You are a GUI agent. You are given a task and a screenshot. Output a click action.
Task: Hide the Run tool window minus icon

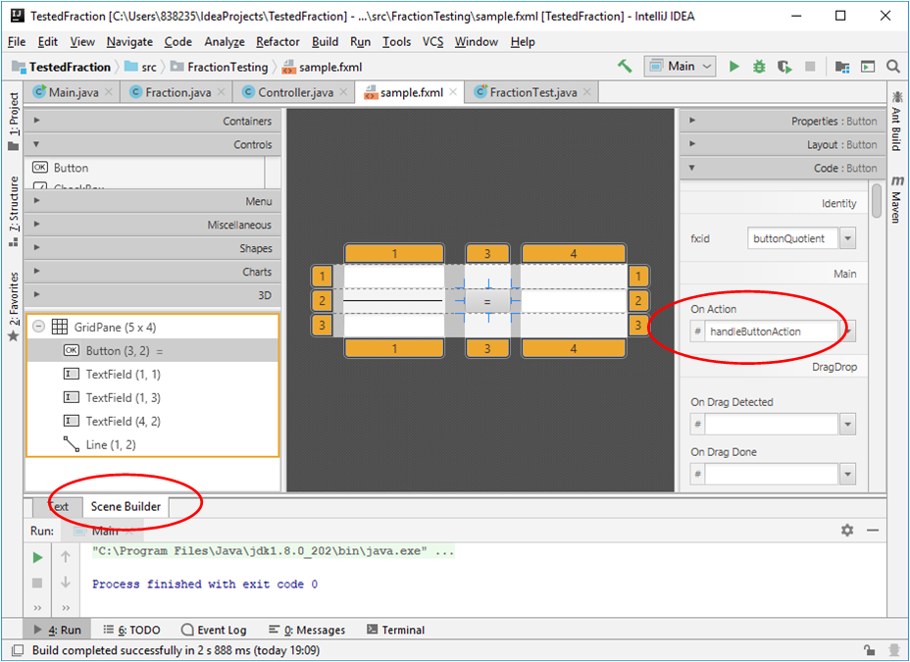(873, 531)
